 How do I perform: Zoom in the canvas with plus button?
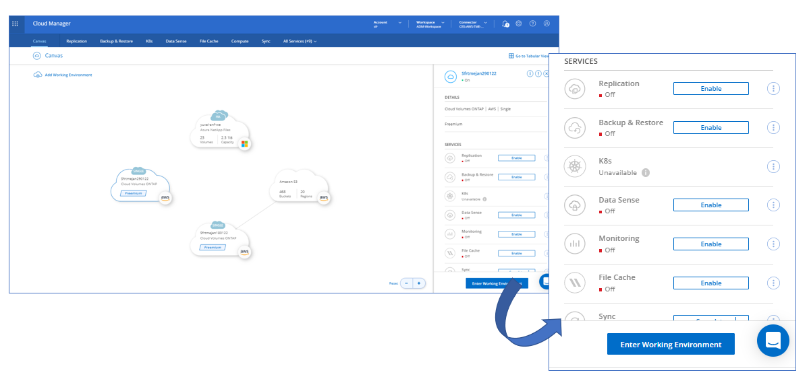tap(419, 283)
